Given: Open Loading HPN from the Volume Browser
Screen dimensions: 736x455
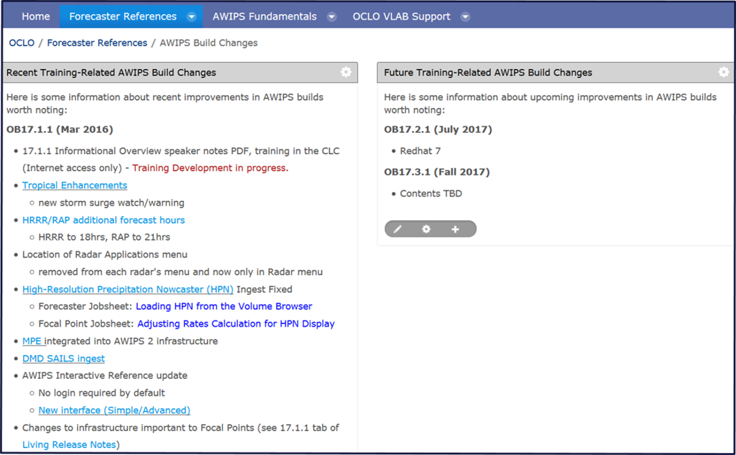Looking at the screenshot, I should pyautogui.click(x=224, y=306).
